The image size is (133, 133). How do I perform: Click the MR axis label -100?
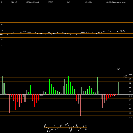tap(130, 117)
